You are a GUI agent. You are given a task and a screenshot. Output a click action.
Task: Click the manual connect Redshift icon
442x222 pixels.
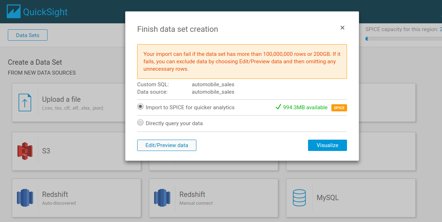[x=162, y=198]
